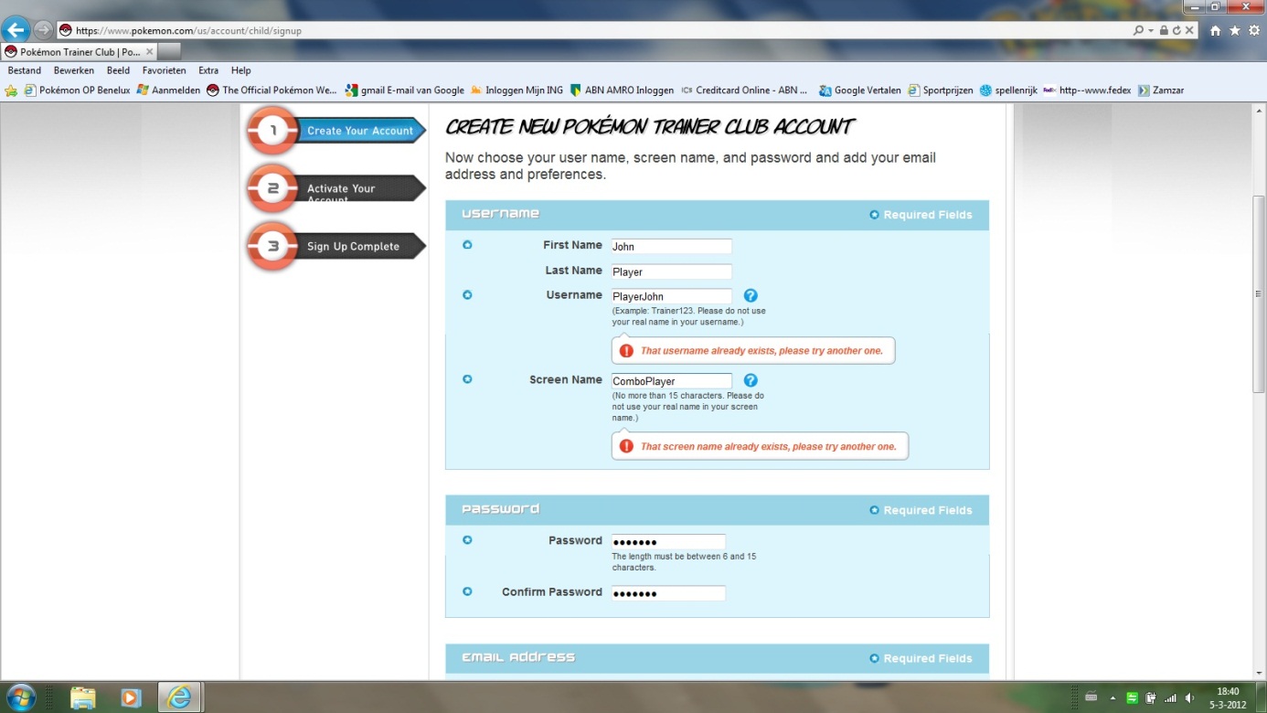Screen dimensions: 1267x713
Task: Open the Extra menu
Action: coord(208,70)
